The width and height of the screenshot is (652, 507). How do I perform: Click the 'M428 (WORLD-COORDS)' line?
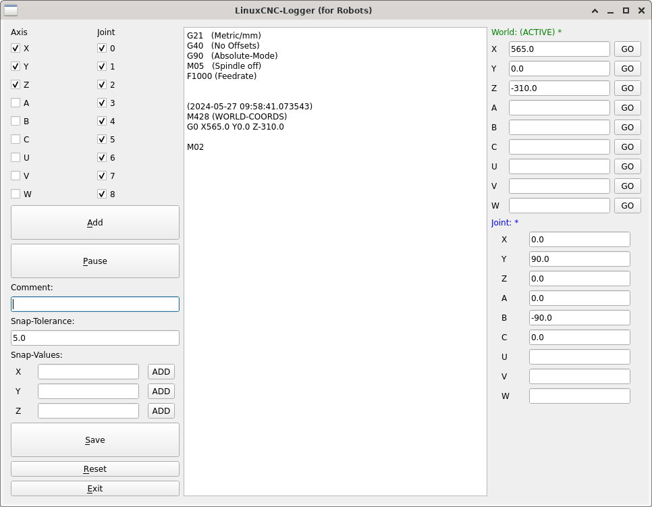[237, 117]
